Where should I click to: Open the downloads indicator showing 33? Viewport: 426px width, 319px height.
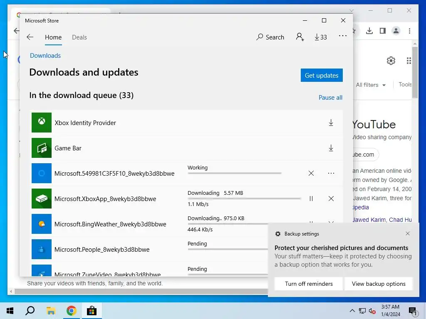(x=321, y=37)
